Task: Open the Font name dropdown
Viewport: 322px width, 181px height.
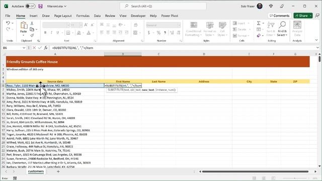Action: (x=68, y=25)
